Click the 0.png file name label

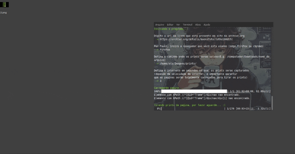[x=3, y=12]
